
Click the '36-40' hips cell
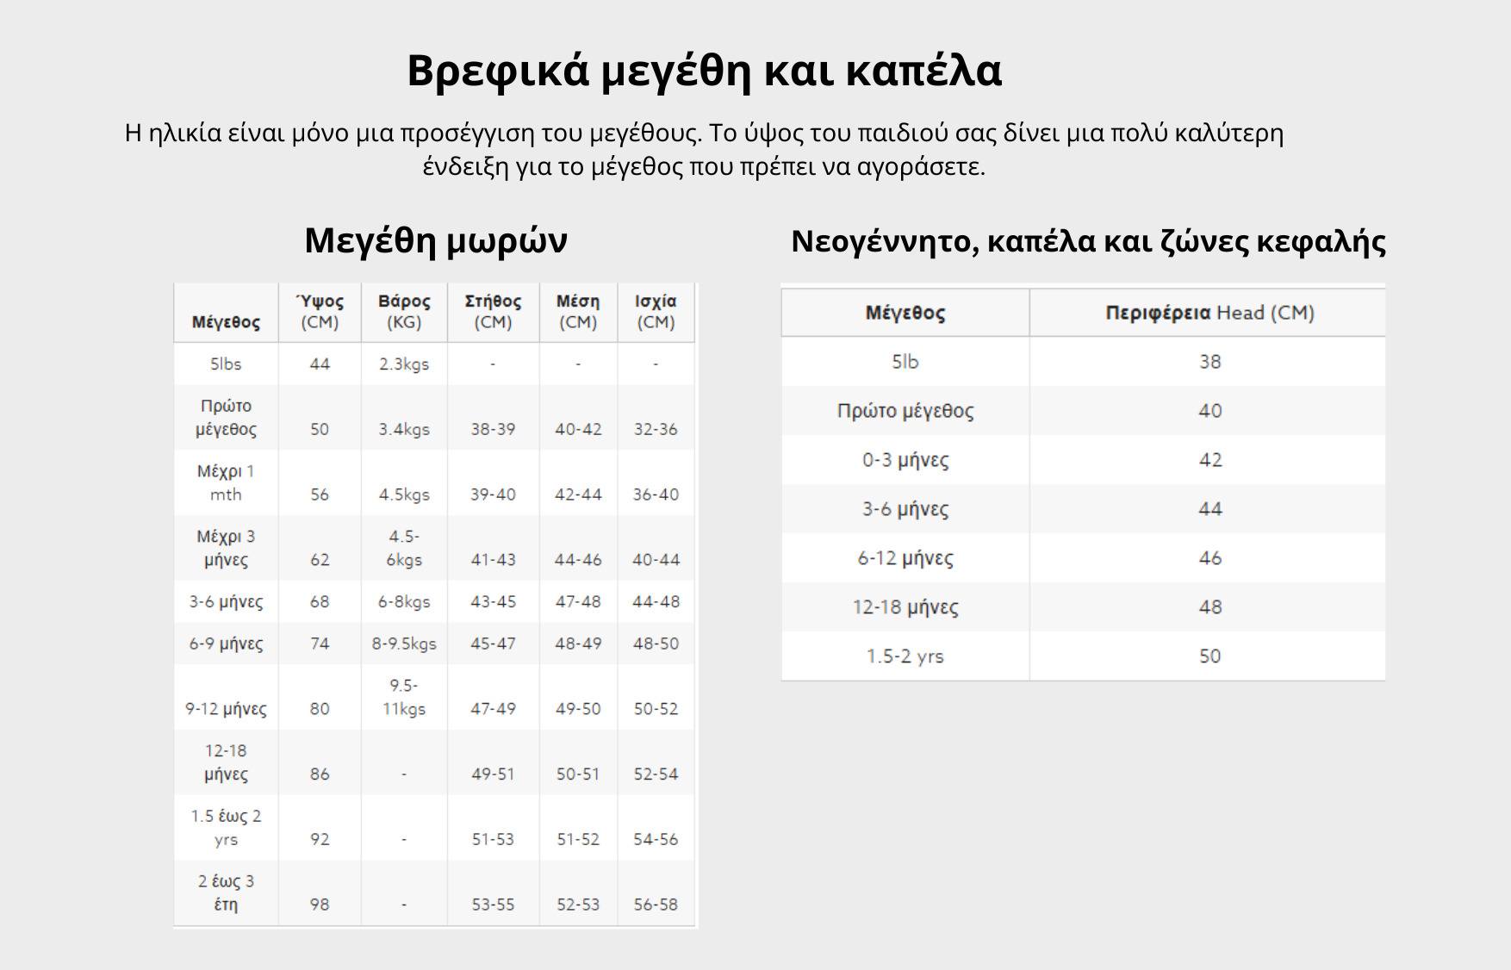click(x=656, y=494)
